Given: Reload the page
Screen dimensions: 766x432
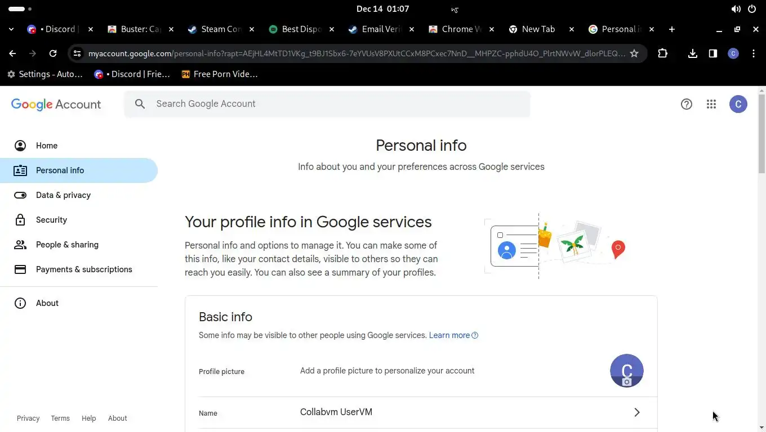Looking at the screenshot, I should tap(53, 53).
